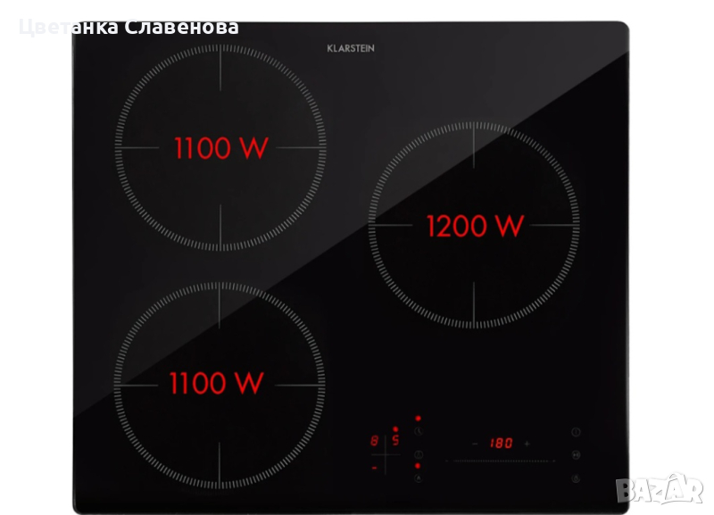Tap the touch slider bar under 180

coord(500,461)
